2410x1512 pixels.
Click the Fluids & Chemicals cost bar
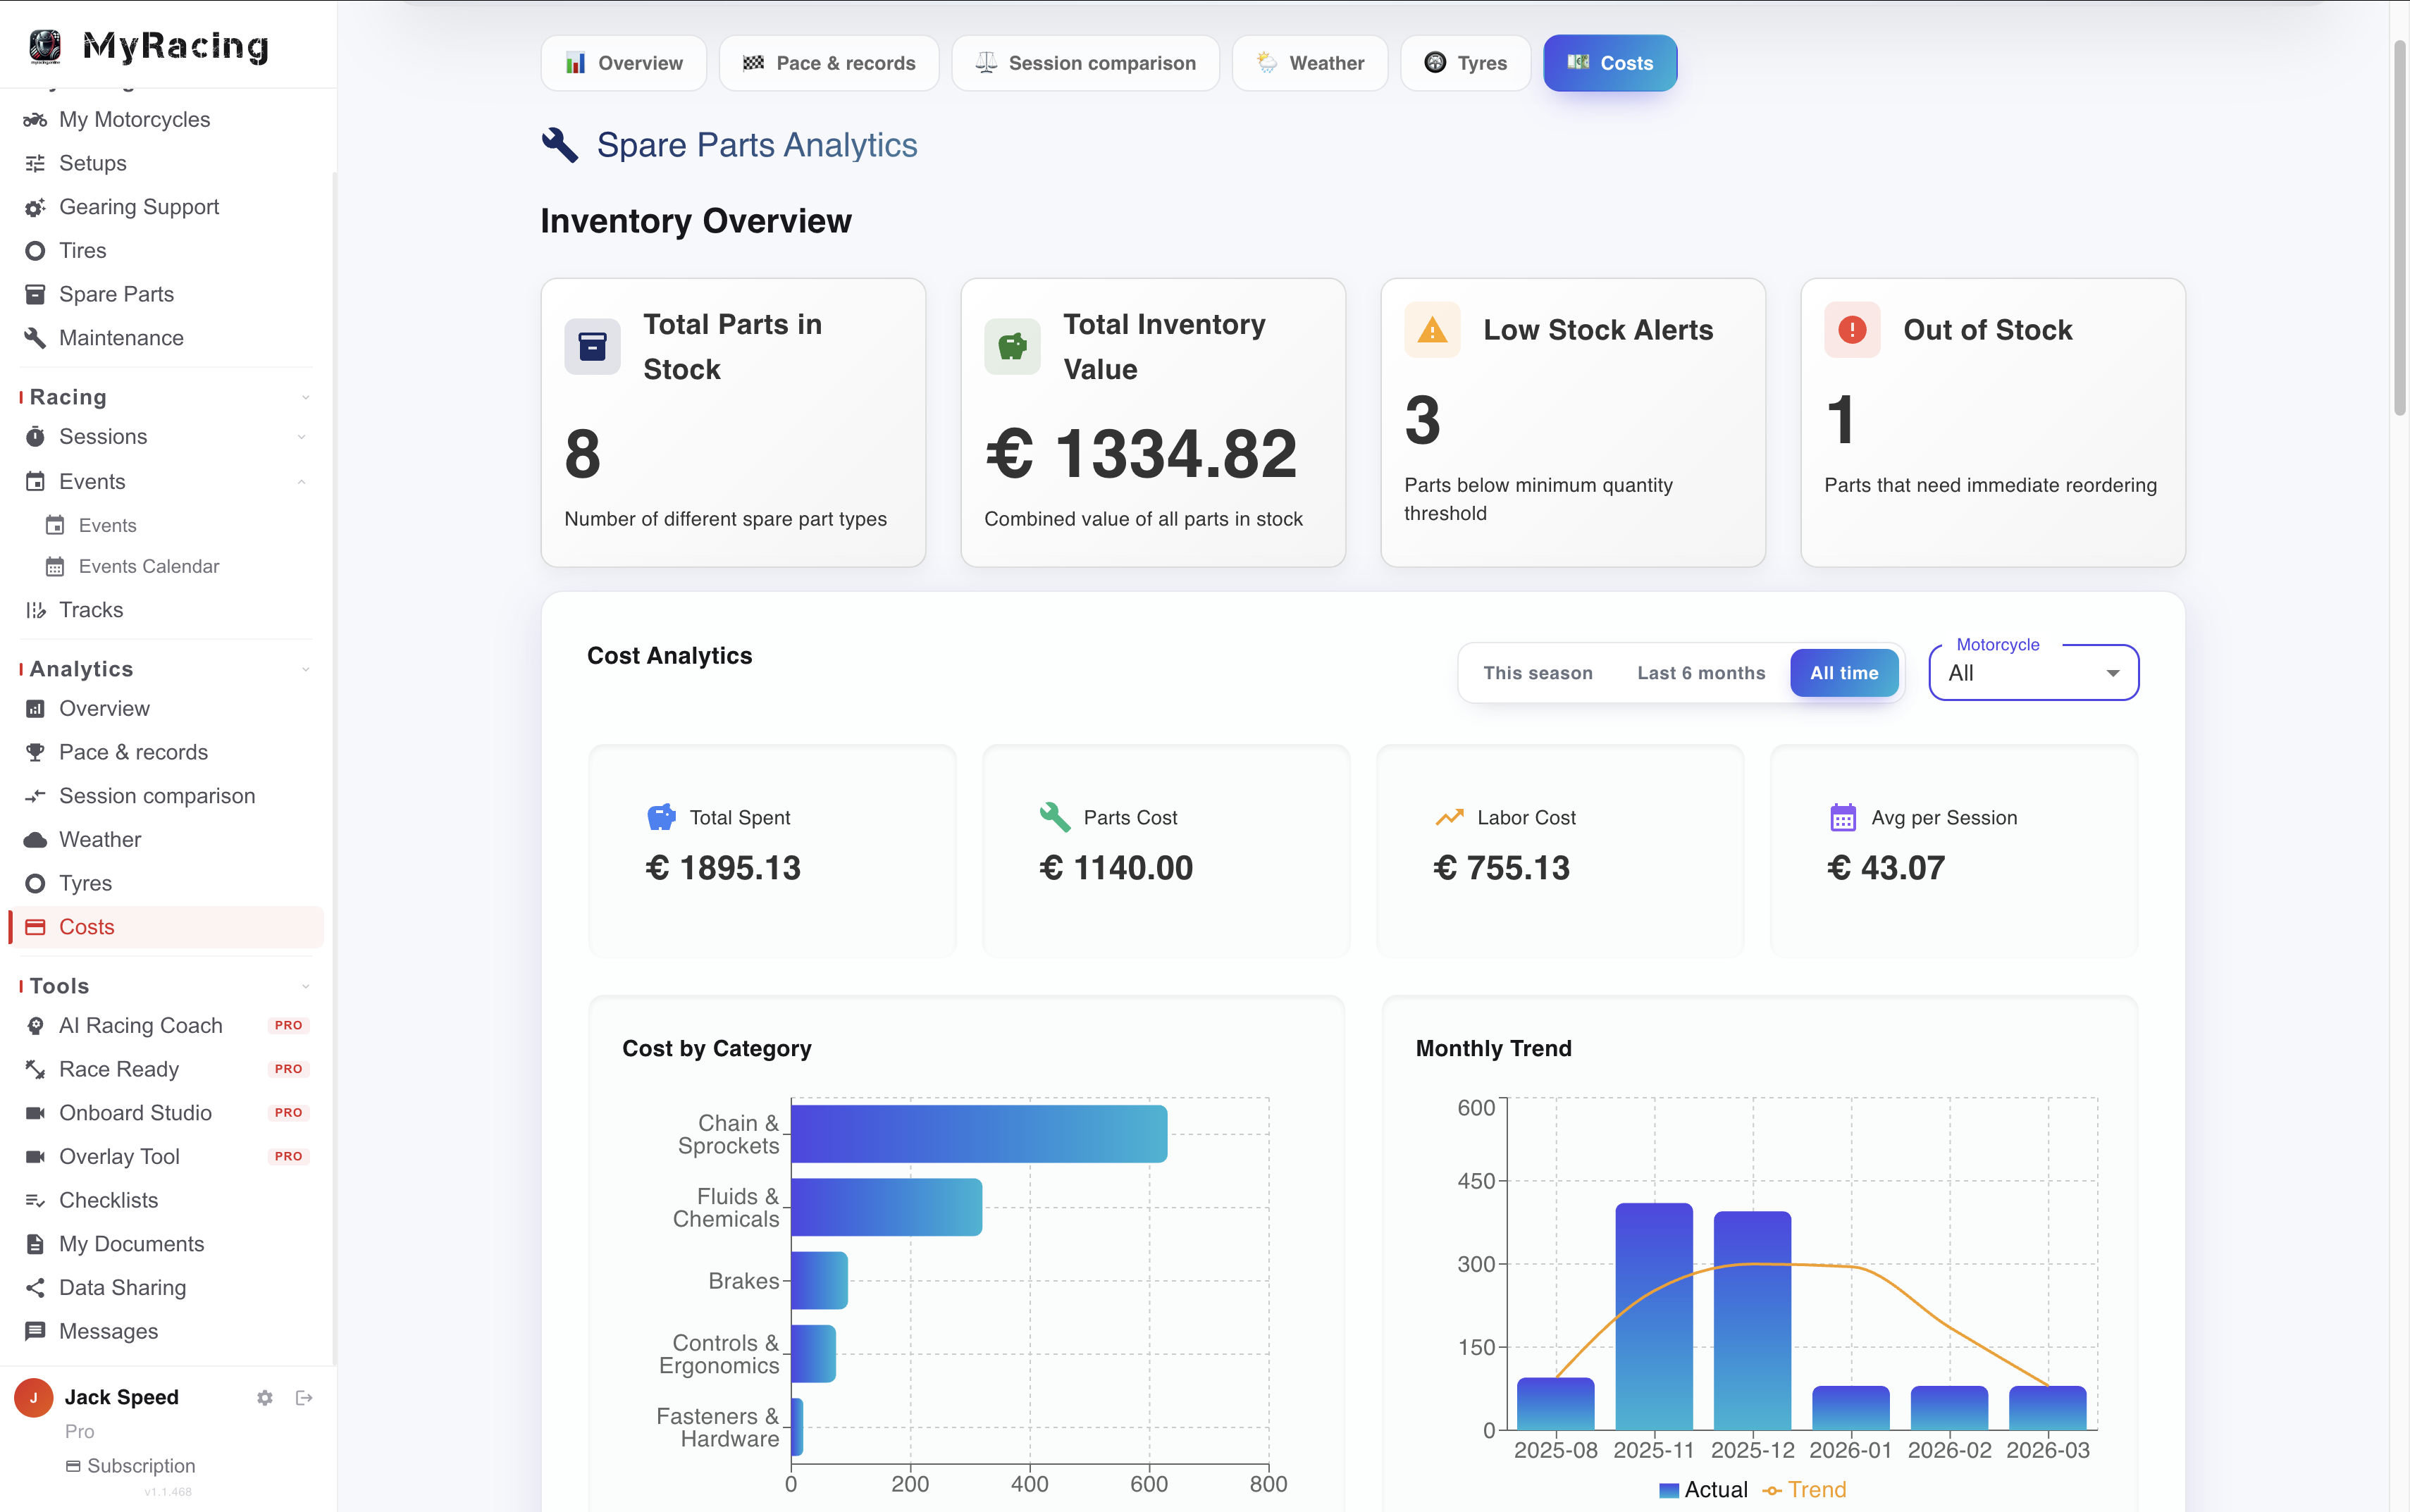887,1207
